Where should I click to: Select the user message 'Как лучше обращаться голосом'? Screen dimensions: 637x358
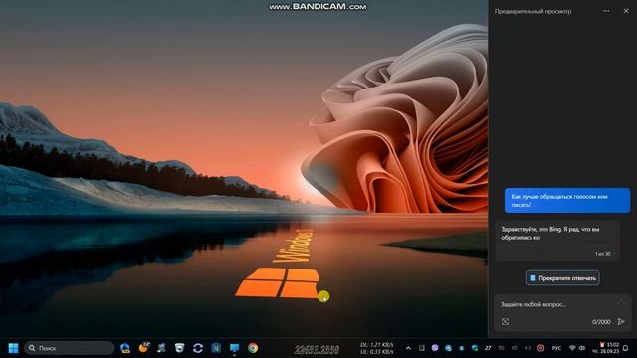[567, 201]
